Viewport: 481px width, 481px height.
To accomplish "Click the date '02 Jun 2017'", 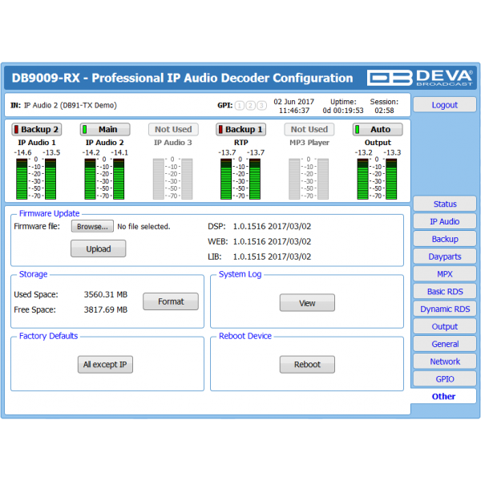I will pos(294,102).
